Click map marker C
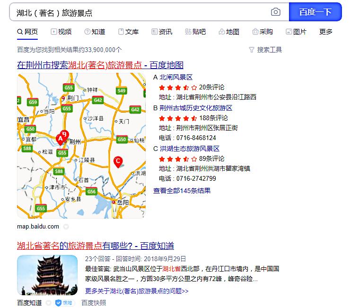The width and height of the screenshot is (350, 308). coord(118,162)
